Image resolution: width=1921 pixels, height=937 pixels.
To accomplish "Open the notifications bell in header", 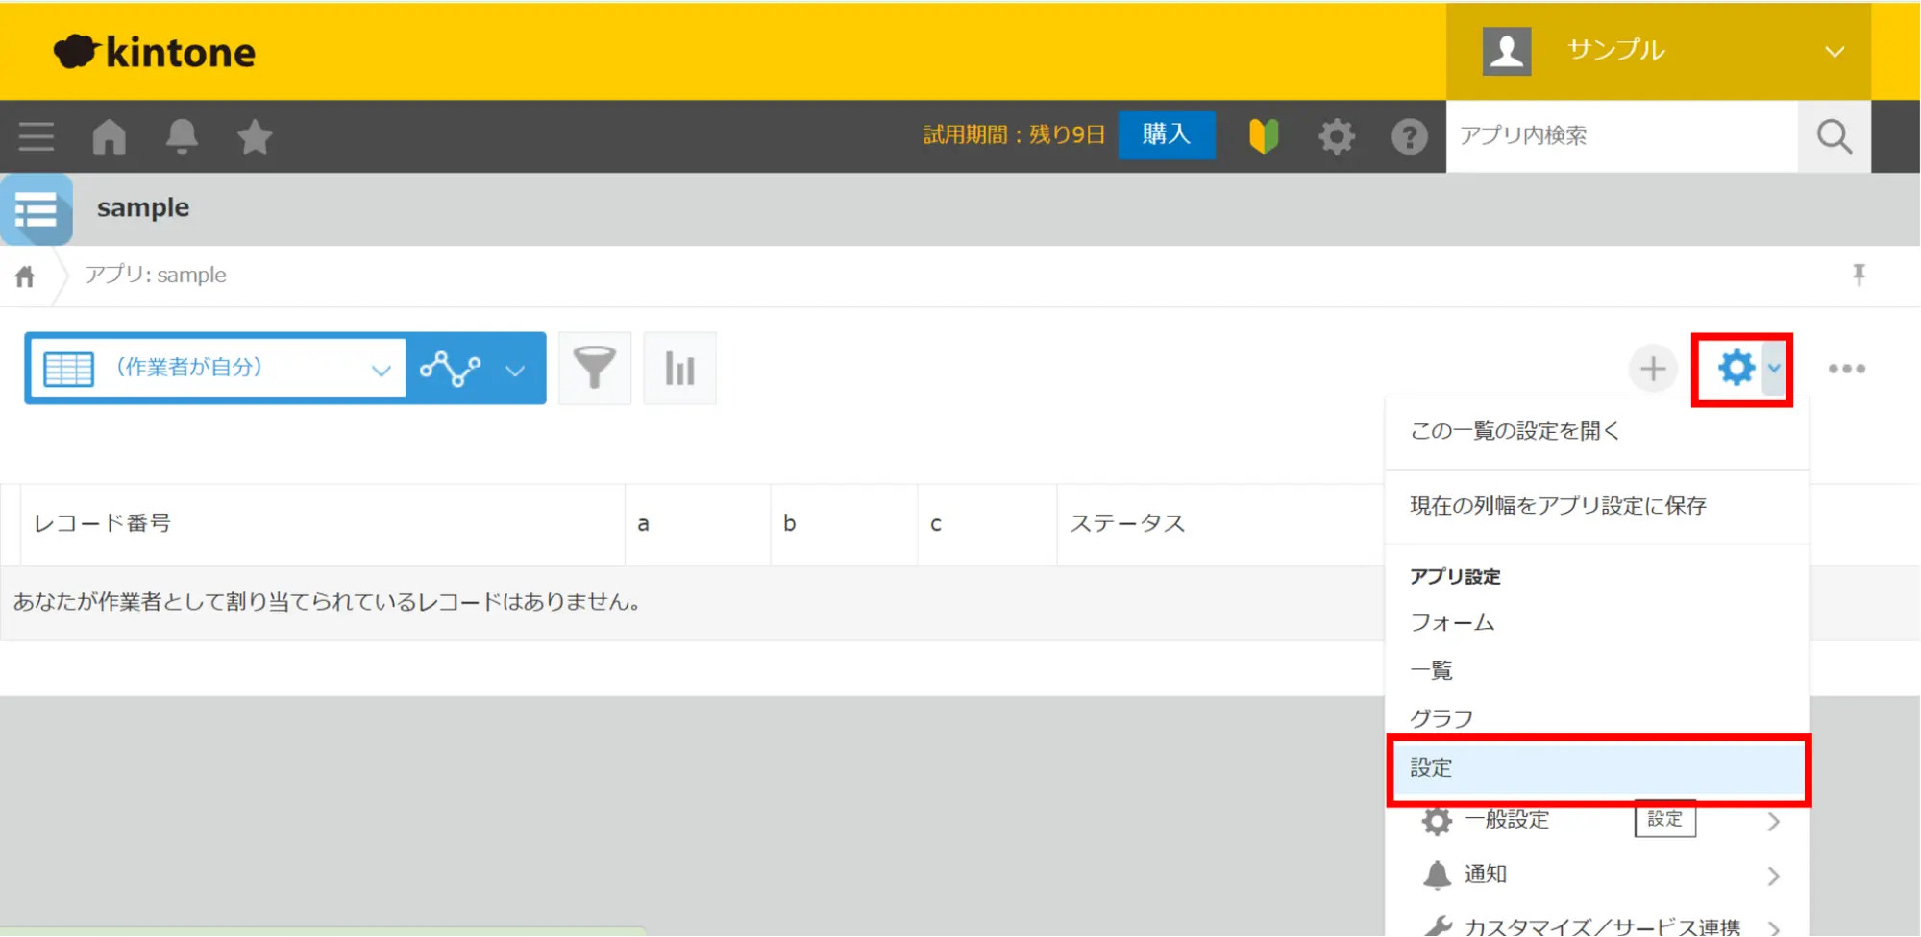I will (182, 136).
